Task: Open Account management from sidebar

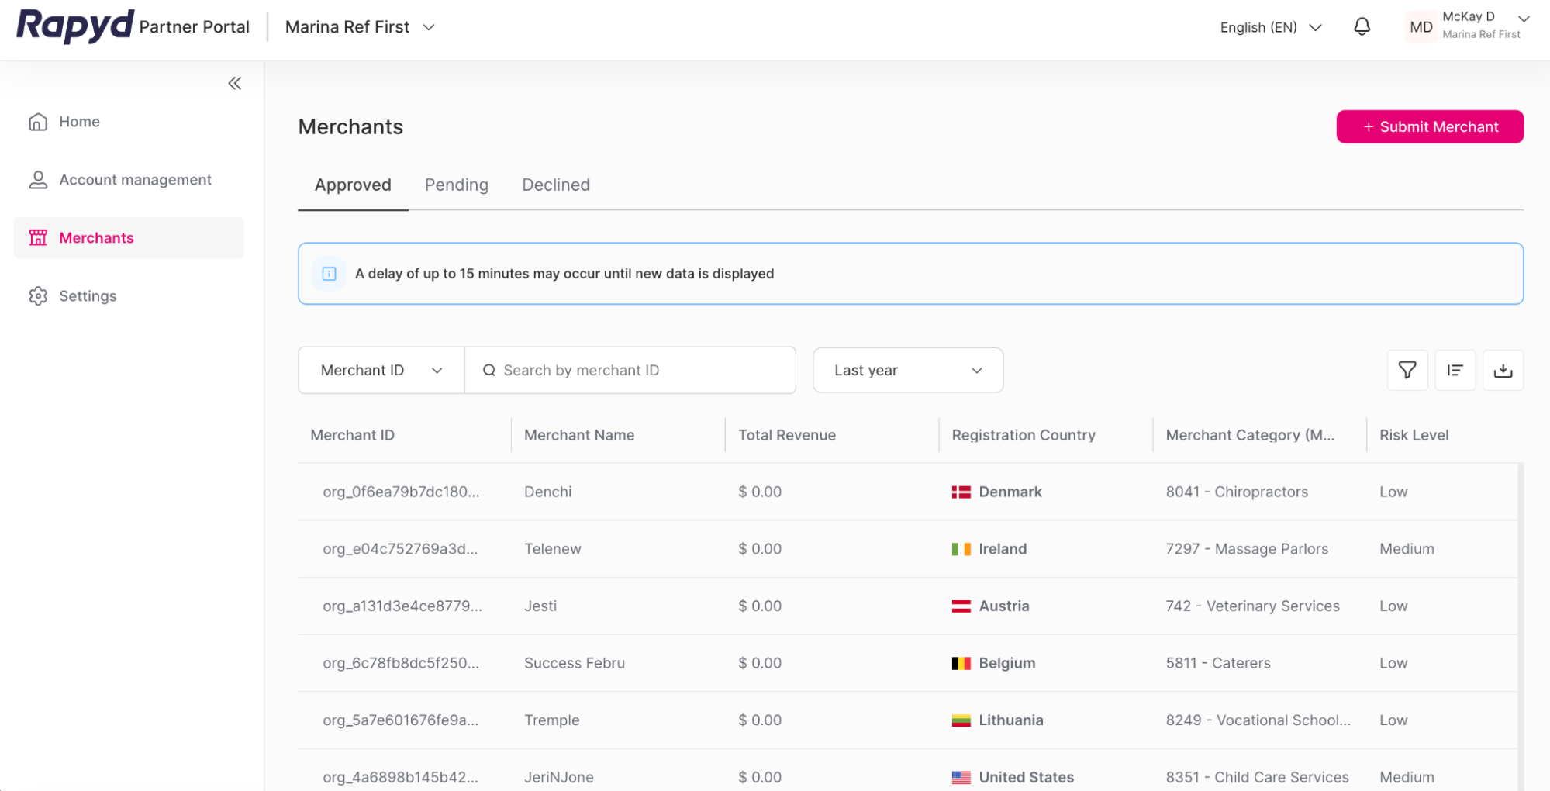Action: click(x=38, y=179)
